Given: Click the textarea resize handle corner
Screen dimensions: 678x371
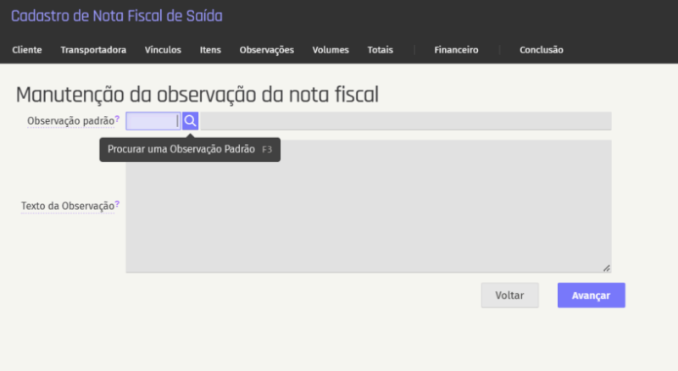Looking at the screenshot, I should [x=606, y=268].
